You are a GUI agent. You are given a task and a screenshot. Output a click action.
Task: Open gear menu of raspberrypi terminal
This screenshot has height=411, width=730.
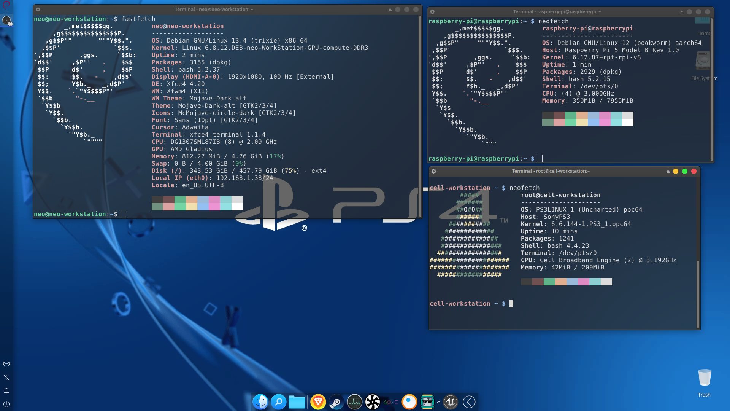432,12
